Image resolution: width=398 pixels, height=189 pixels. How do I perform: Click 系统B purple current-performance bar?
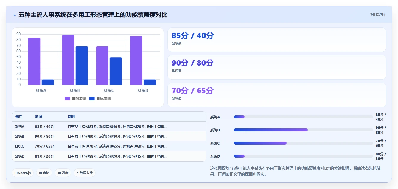[68, 60]
